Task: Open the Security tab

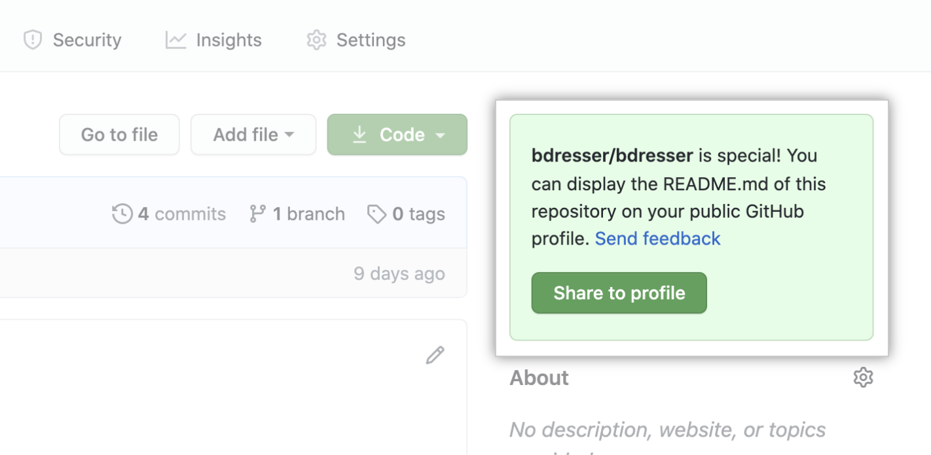Action: [86, 40]
